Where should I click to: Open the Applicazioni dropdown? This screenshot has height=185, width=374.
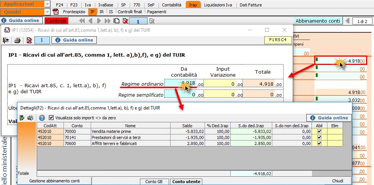coord(47,4)
